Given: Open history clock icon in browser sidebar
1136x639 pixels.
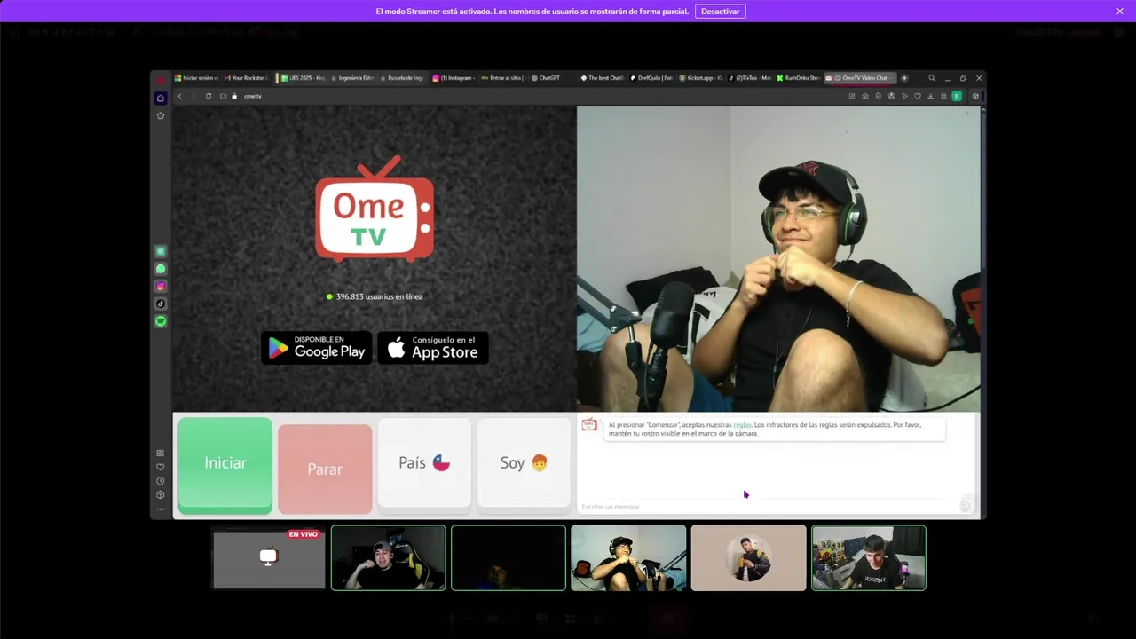Looking at the screenshot, I should click(x=161, y=481).
